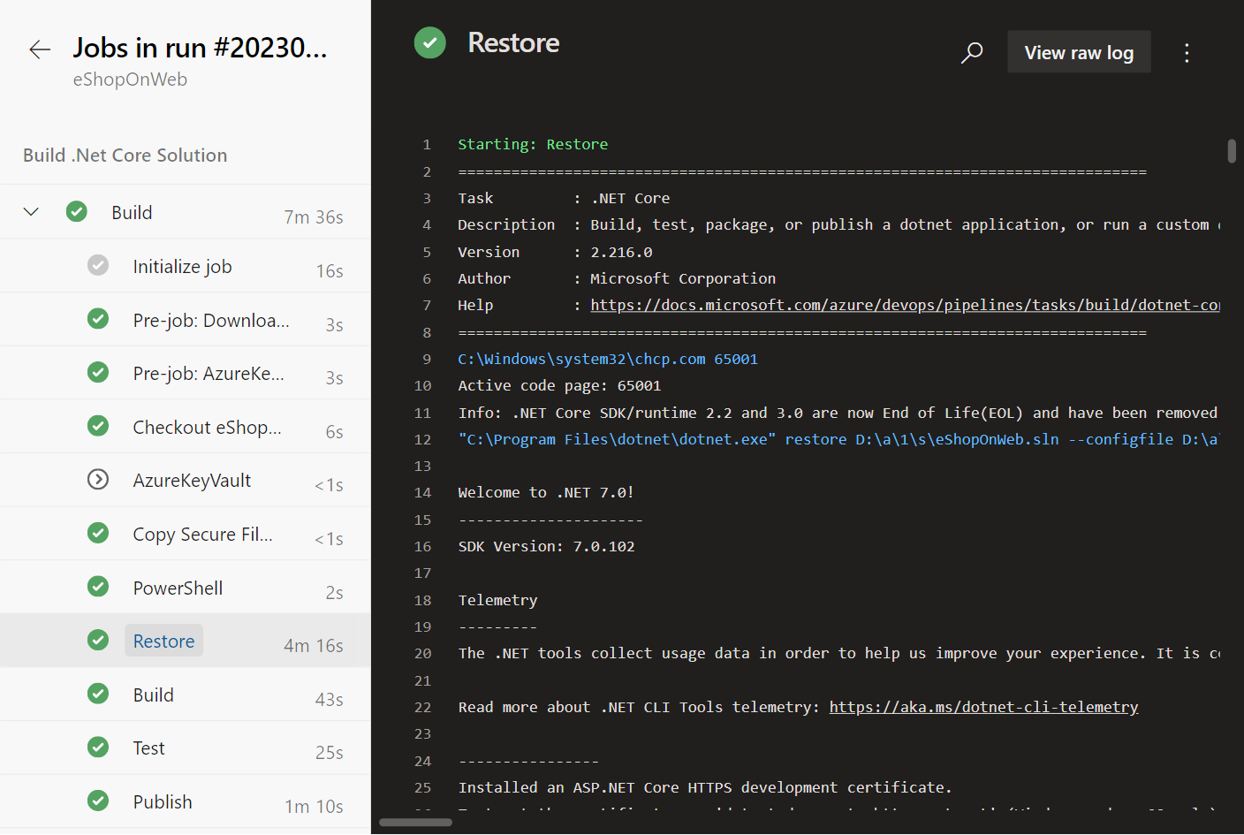Image resolution: width=1244 pixels, height=835 pixels.
Task: Go back using the left arrow icon
Action: (x=40, y=49)
